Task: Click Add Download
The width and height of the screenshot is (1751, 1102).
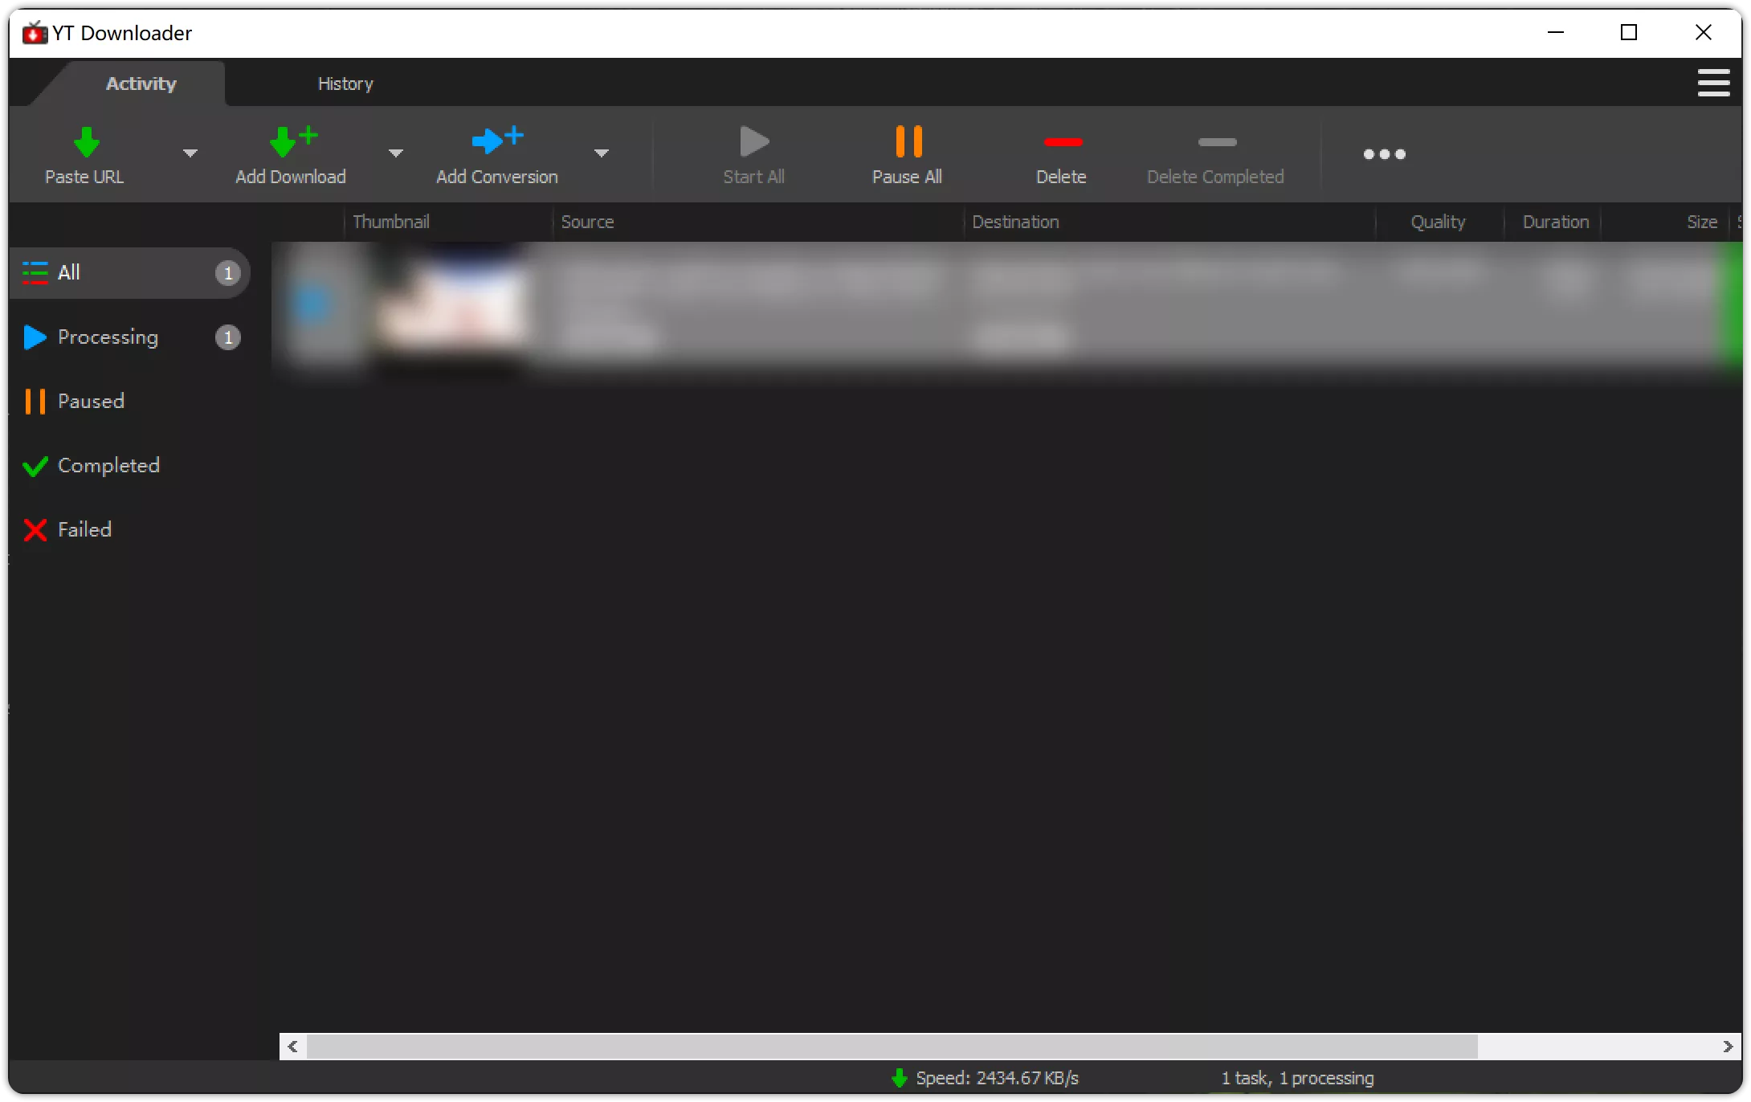Action: 290,154
